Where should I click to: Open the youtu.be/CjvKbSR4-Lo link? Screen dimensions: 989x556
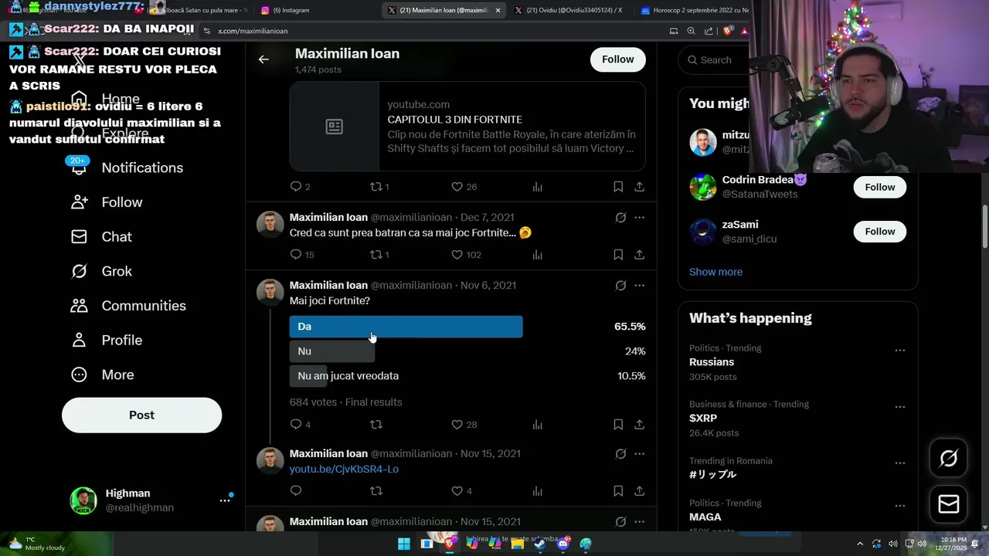tap(344, 470)
